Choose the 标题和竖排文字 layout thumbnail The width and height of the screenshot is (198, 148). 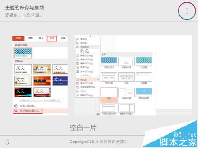(x=109, y=108)
